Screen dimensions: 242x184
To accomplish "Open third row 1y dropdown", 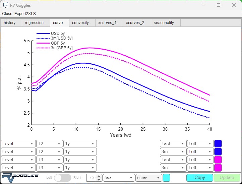I will tap(80, 160).
